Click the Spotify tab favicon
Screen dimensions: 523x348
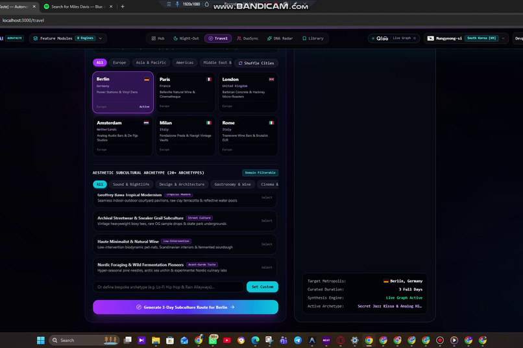46,6
